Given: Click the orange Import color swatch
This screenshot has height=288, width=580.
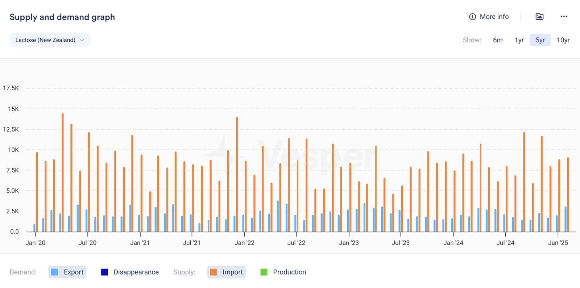Looking at the screenshot, I should tap(214, 272).
